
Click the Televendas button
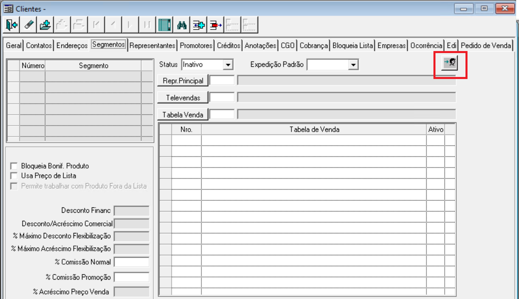(183, 98)
